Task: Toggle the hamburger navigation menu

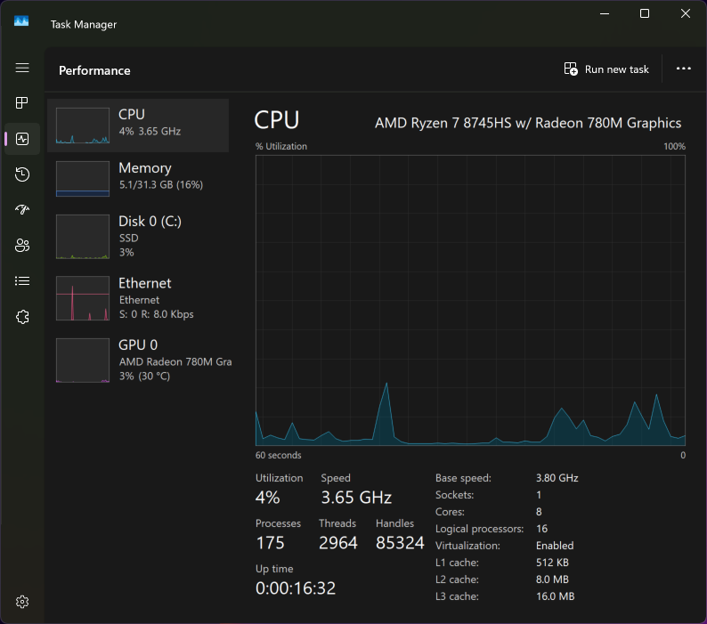Action: [22, 68]
